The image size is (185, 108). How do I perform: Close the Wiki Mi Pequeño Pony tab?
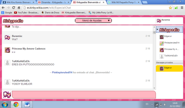tap(138, 2)
